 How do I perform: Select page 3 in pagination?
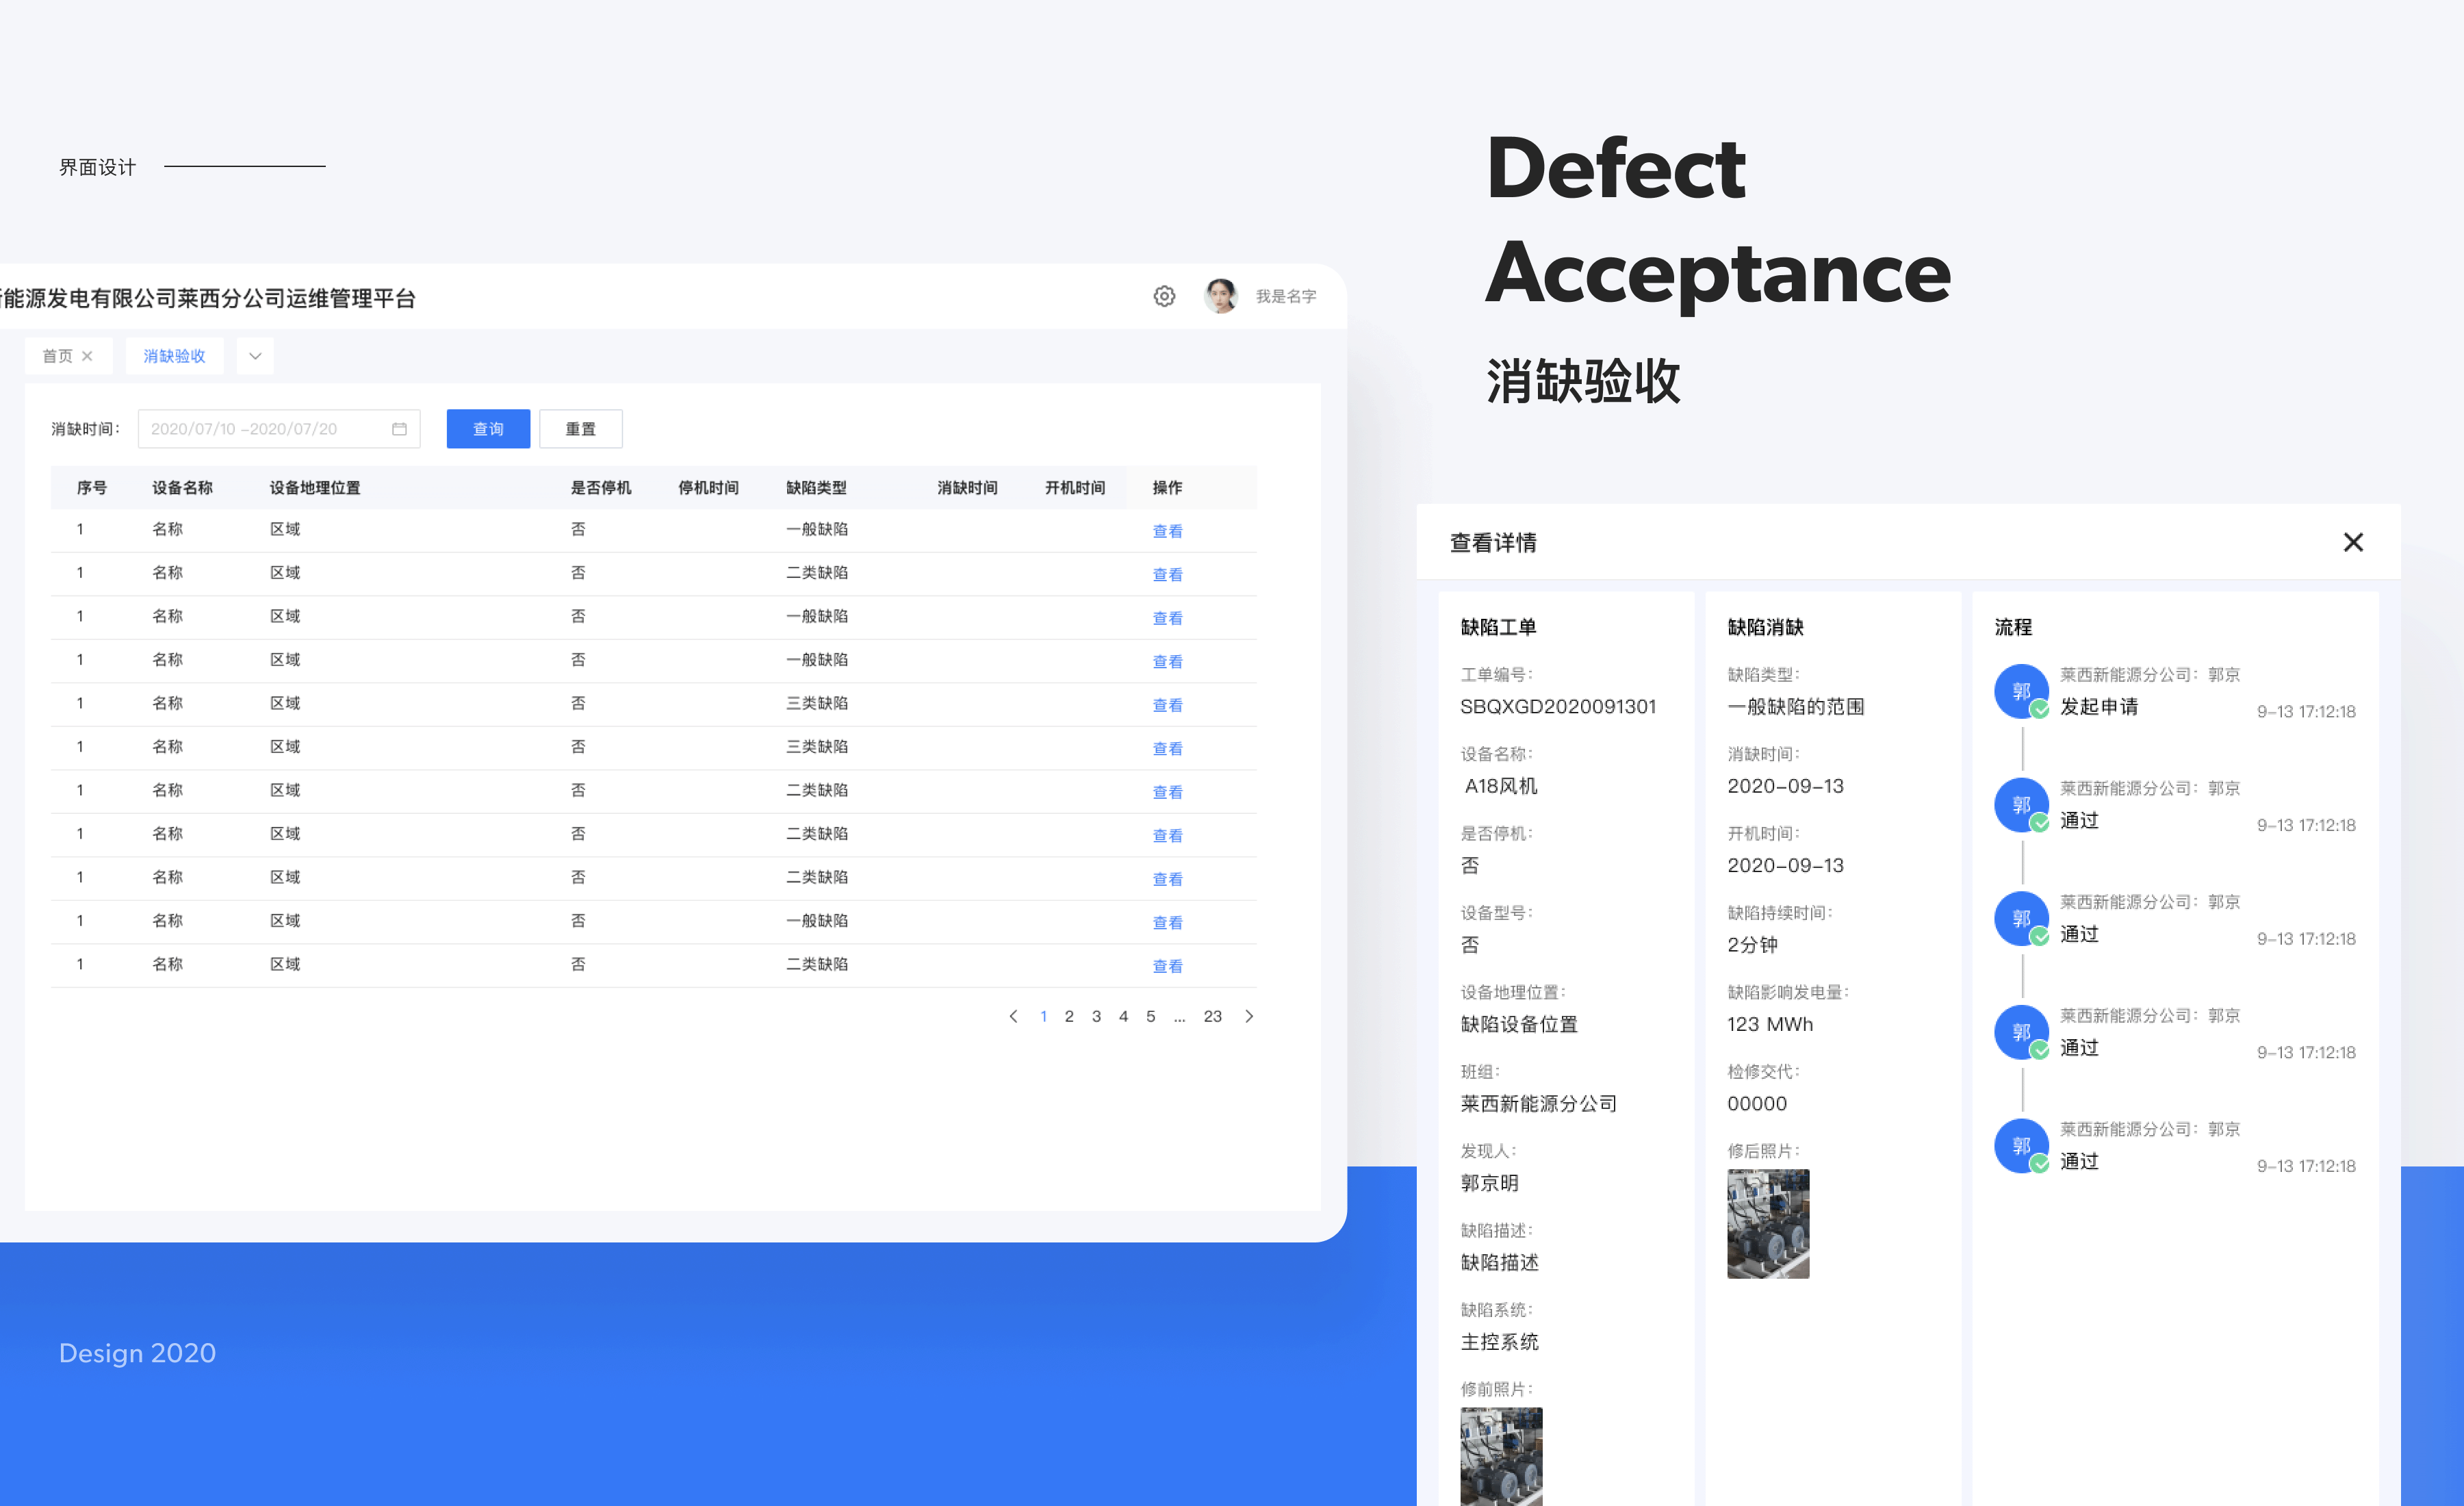(x=1096, y=1016)
